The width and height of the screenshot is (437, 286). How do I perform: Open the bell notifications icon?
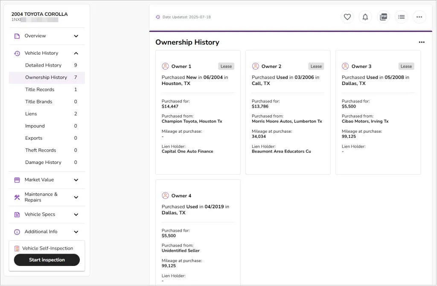pos(365,17)
